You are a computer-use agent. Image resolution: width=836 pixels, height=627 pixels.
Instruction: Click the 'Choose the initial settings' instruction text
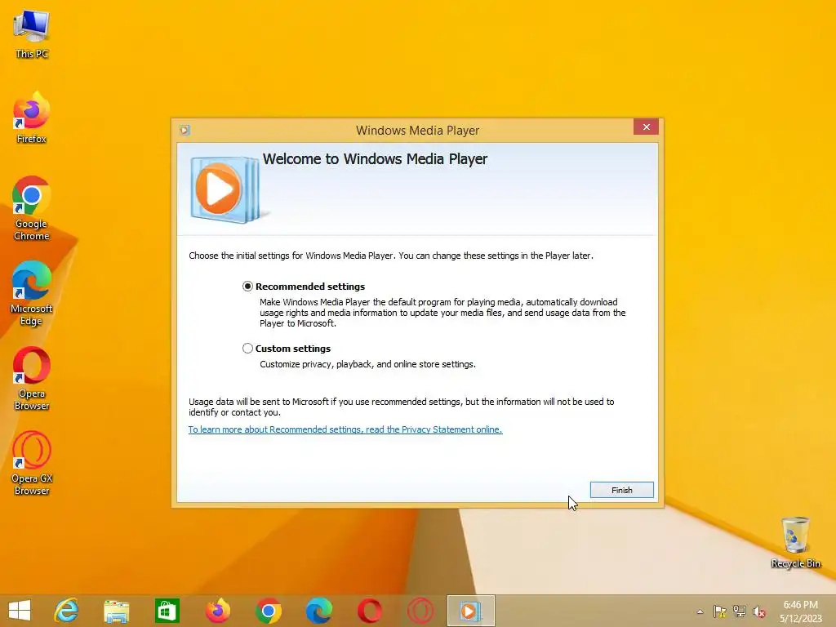[391, 256]
